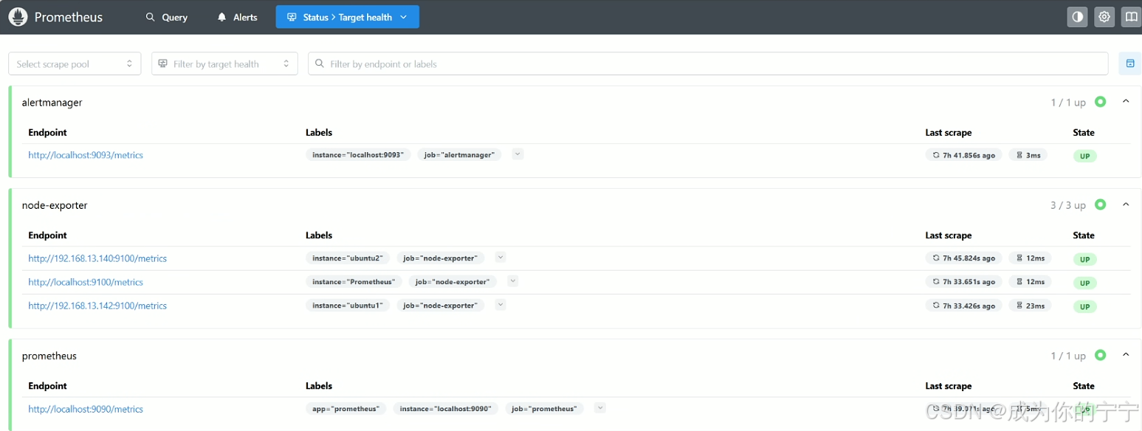This screenshot has width=1142, height=431.
Task: Click the Prometheus flame logo
Action: (x=18, y=17)
